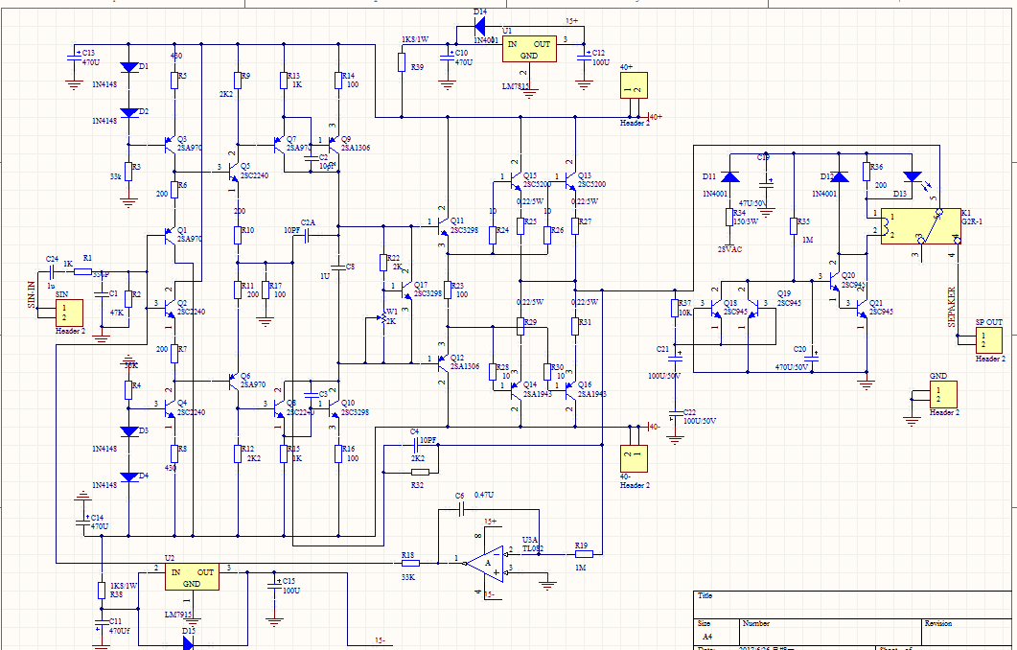Select the Q20 2SC945 transistor
1017x650 pixels.
pos(834,280)
